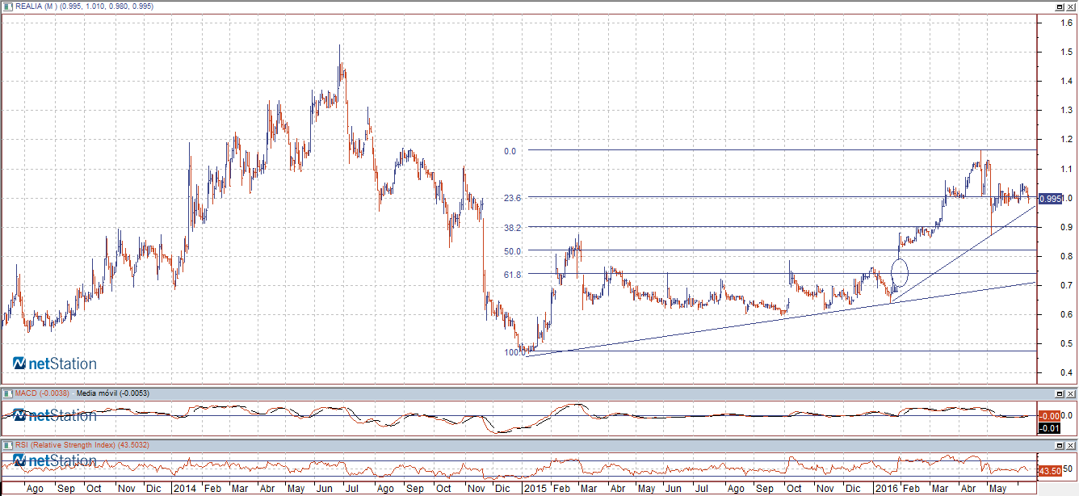This screenshot has height=496, width=1079.
Task: Click the 2016 year label on time axis
Action: click(887, 489)
